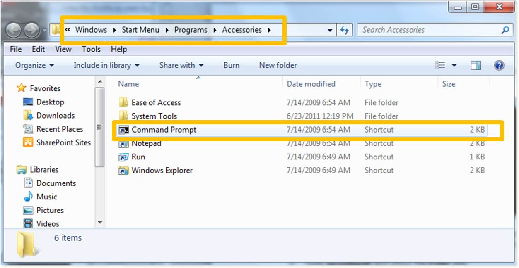The image size is (519, 268).
Task: Select the Notepad shortcut icon
Action: coord(123,144)
